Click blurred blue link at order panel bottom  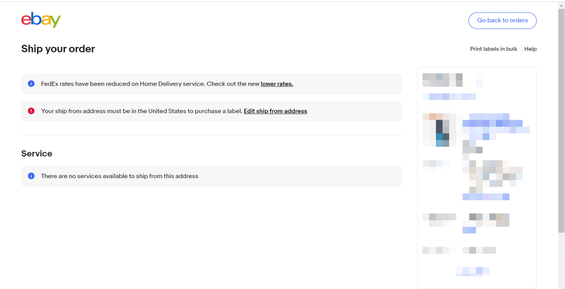[x=473, y=271]
